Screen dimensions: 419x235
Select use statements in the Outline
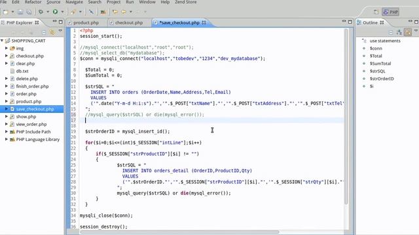pyautogui.click(x=385, y=40)
